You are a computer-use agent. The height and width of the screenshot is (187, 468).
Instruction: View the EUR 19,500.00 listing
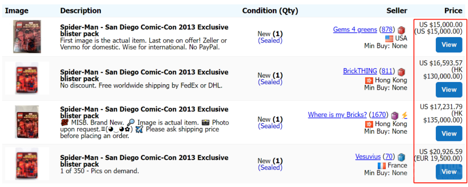click(449, 171)
